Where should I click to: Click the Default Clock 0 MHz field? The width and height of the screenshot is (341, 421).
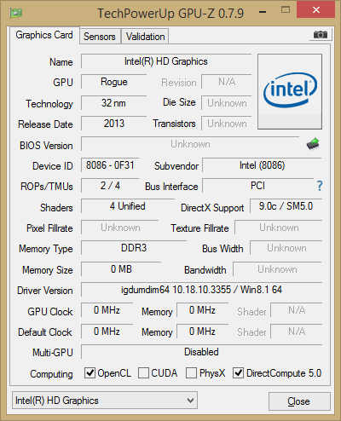(x=107, y=332)
